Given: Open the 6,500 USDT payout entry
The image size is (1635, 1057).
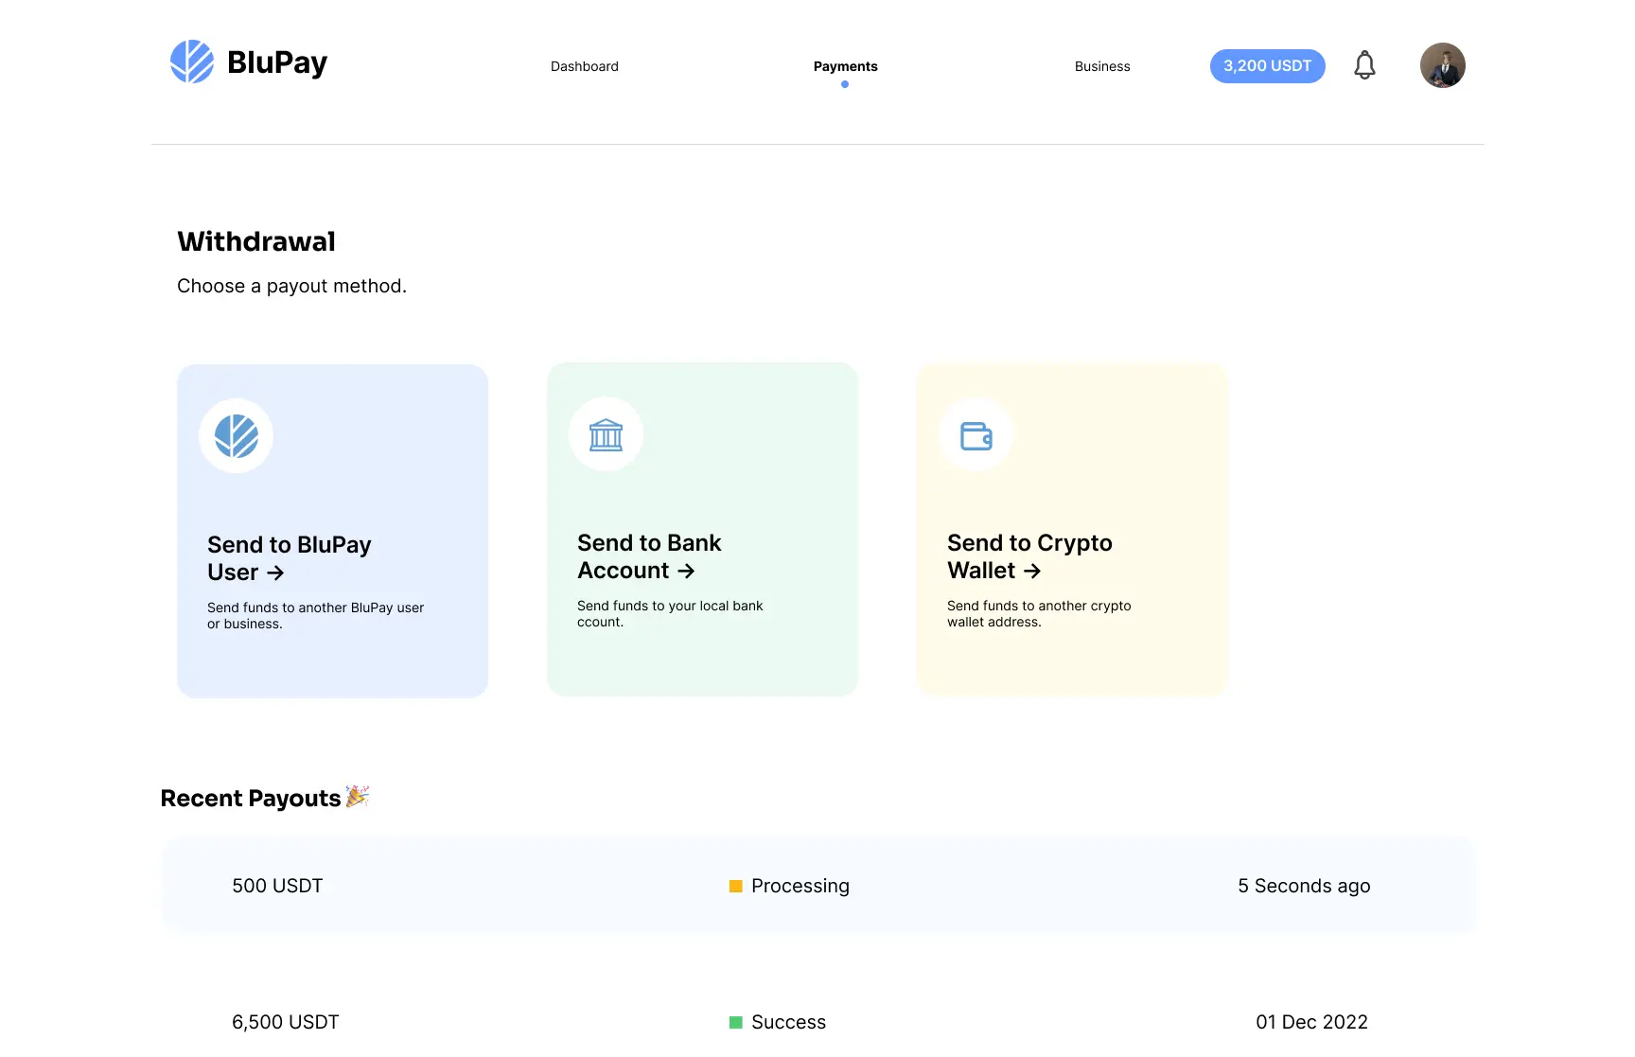Looking at the screenshot, I should point(818,1022).
